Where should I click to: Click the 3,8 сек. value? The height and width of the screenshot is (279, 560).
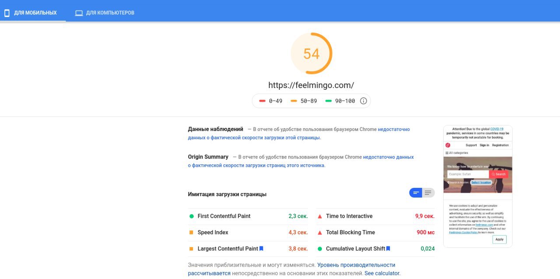pyautogui.click(x=298, y=248)
